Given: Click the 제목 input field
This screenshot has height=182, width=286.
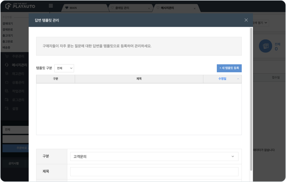Looking at the screenshot, I should pyautogui.click(x=154, y=172).
